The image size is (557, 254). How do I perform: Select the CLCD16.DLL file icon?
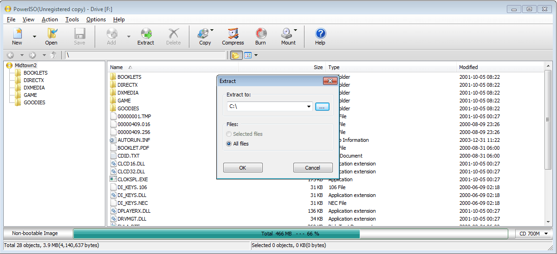113,164
